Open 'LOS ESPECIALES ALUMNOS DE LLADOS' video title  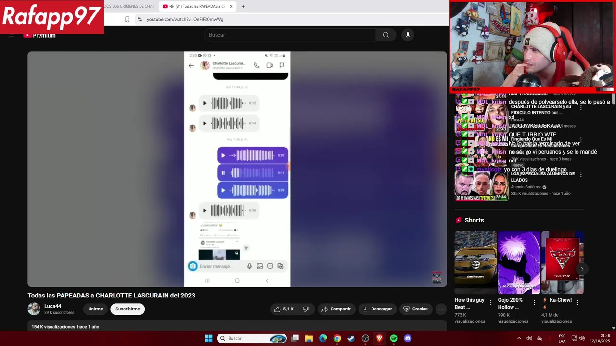[543, 177]
